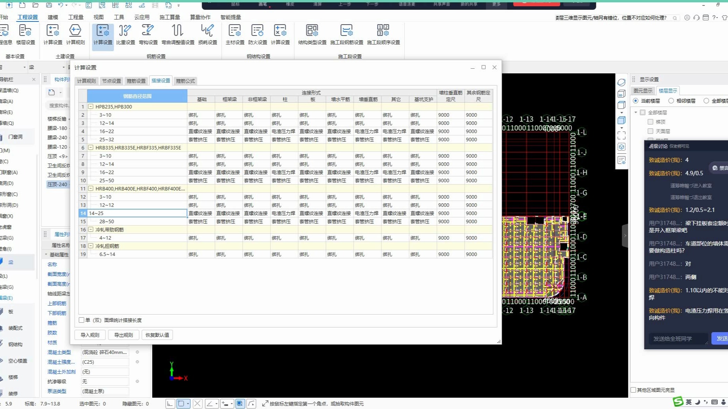Select the 当前楼层 radio button
Image resolution: width=728 pixels, height=409 pixels.
[x=636, y=101]
